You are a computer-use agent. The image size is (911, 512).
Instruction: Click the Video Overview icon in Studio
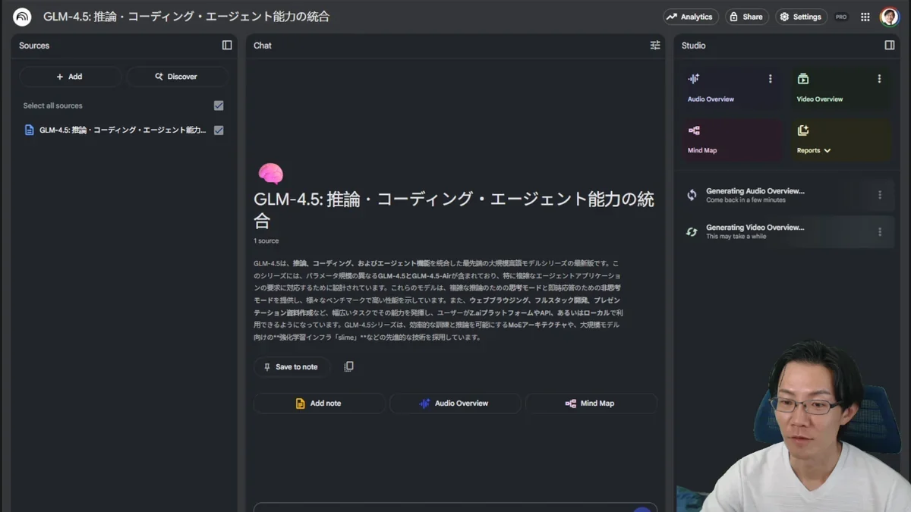[x=803, y=79]
